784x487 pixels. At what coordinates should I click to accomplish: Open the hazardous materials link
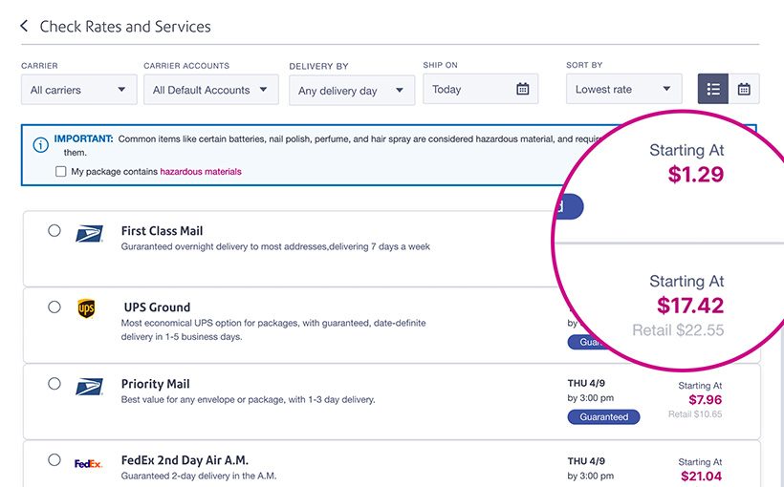click(x=201, y=172)
